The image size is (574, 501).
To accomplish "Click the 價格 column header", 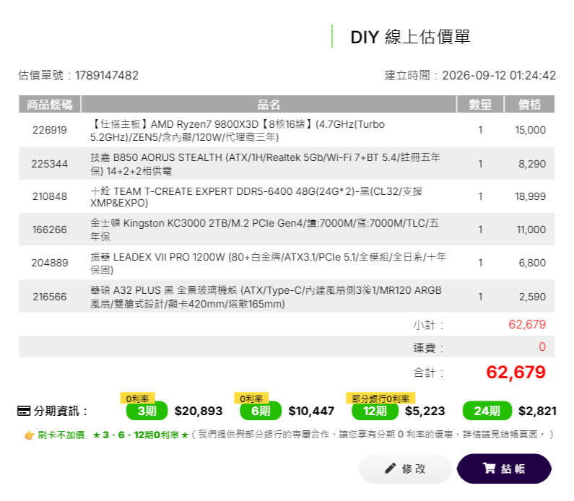I will click(529, 104).
